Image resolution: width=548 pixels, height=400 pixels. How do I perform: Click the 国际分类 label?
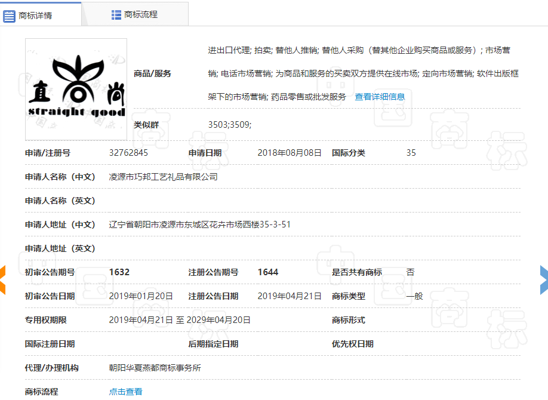point(349,153)
